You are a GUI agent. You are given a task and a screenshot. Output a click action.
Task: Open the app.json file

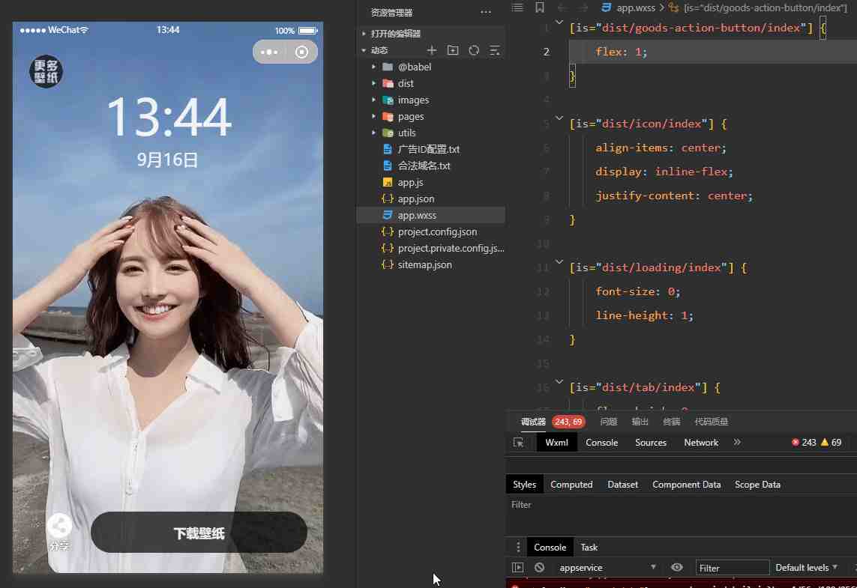click(415, 199)
